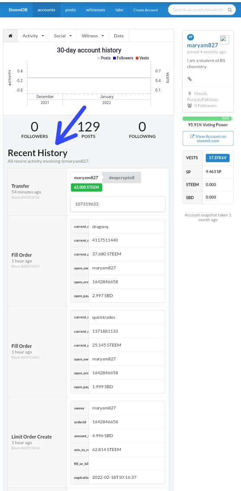Image resolution: width=241 pixels, height=491 pixels.
Task: Open the Data tab
Action: coord(119,36)
